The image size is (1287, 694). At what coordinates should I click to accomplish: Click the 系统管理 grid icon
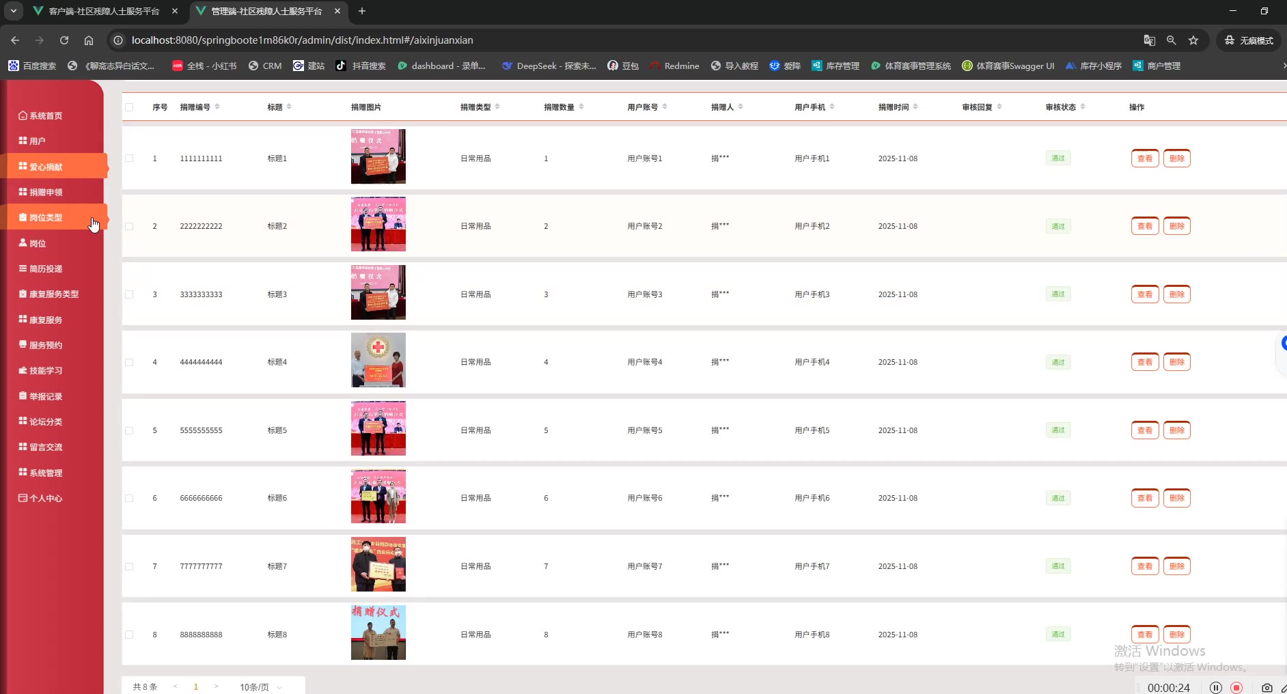[23, 472]
